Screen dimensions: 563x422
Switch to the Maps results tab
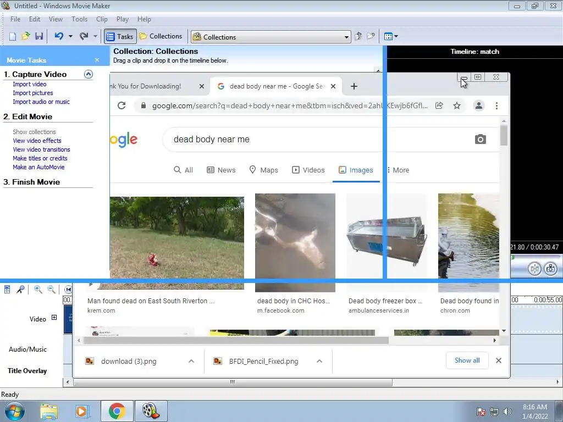pos(263,170)
